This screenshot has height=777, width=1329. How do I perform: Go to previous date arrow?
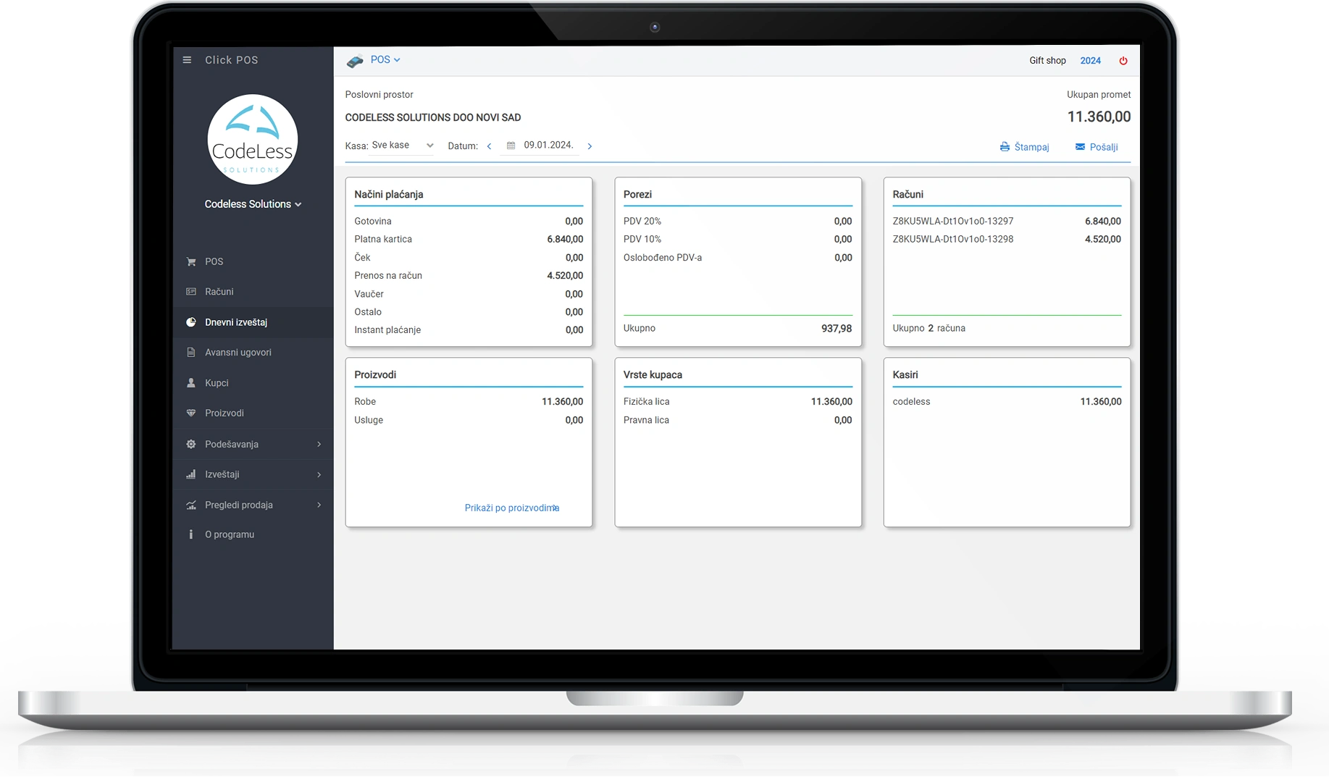[x=490, y=146]
